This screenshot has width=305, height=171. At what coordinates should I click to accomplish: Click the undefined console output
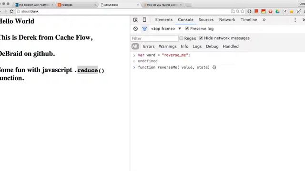click(148, 61)
